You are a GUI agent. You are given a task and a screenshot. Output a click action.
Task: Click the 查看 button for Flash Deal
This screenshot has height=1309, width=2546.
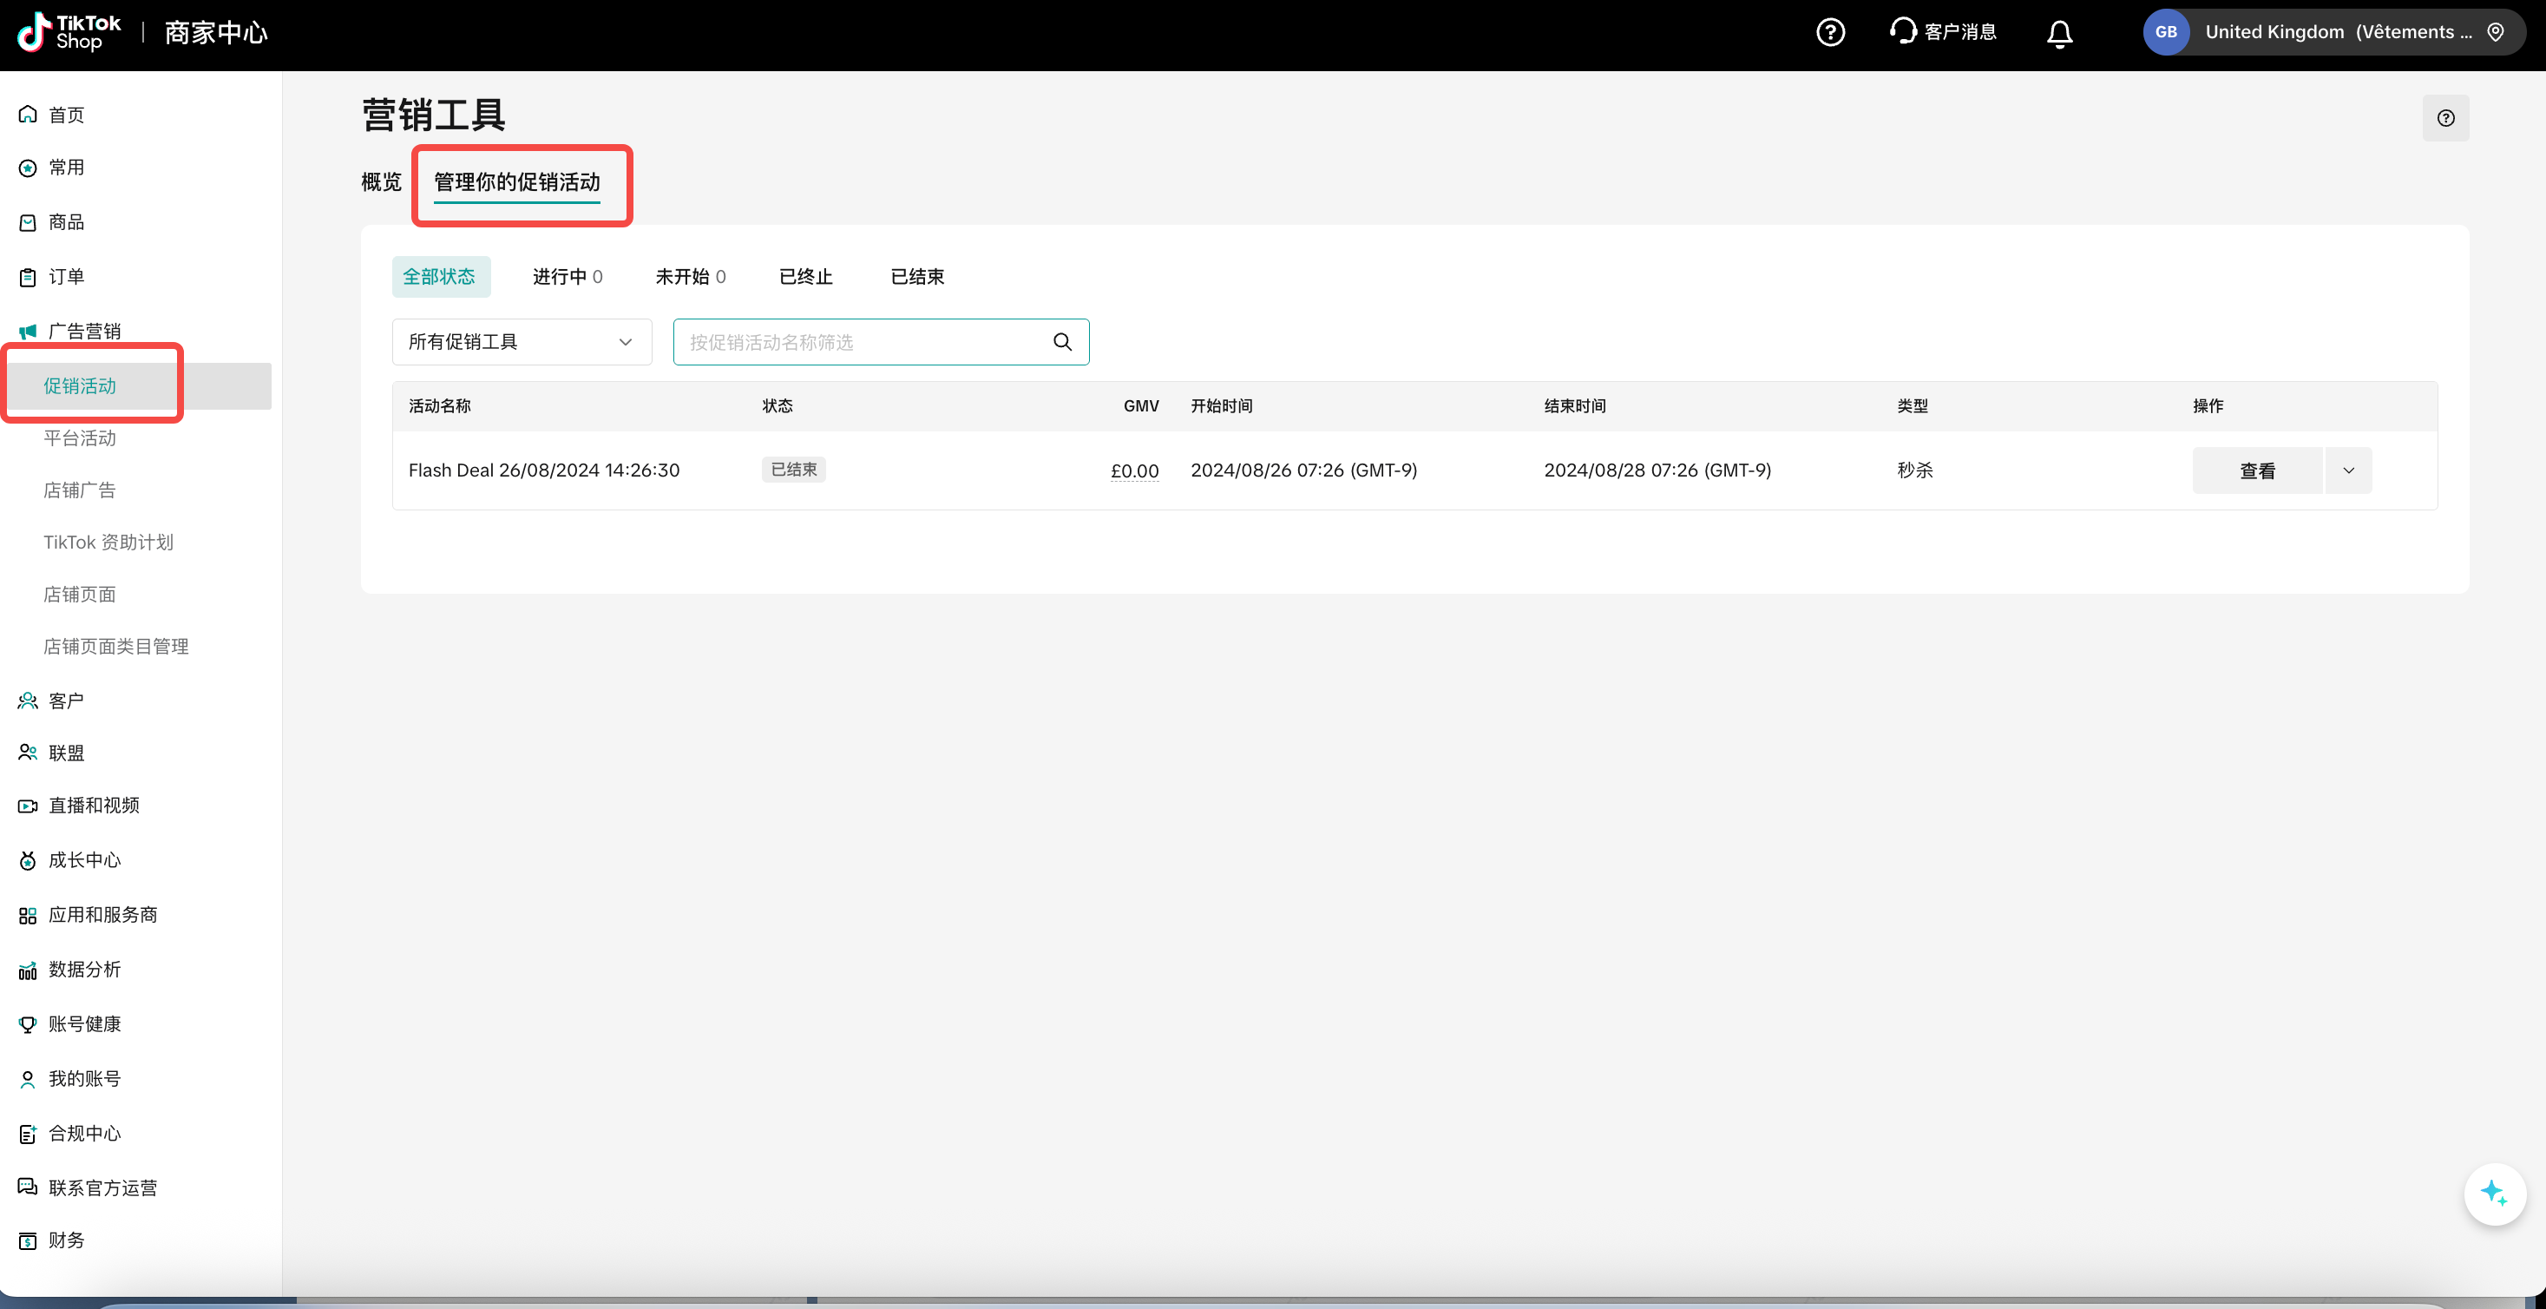[2256, 470]
